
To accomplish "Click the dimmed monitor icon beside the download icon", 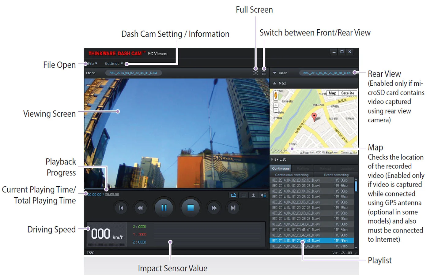I will click(243, 195).
